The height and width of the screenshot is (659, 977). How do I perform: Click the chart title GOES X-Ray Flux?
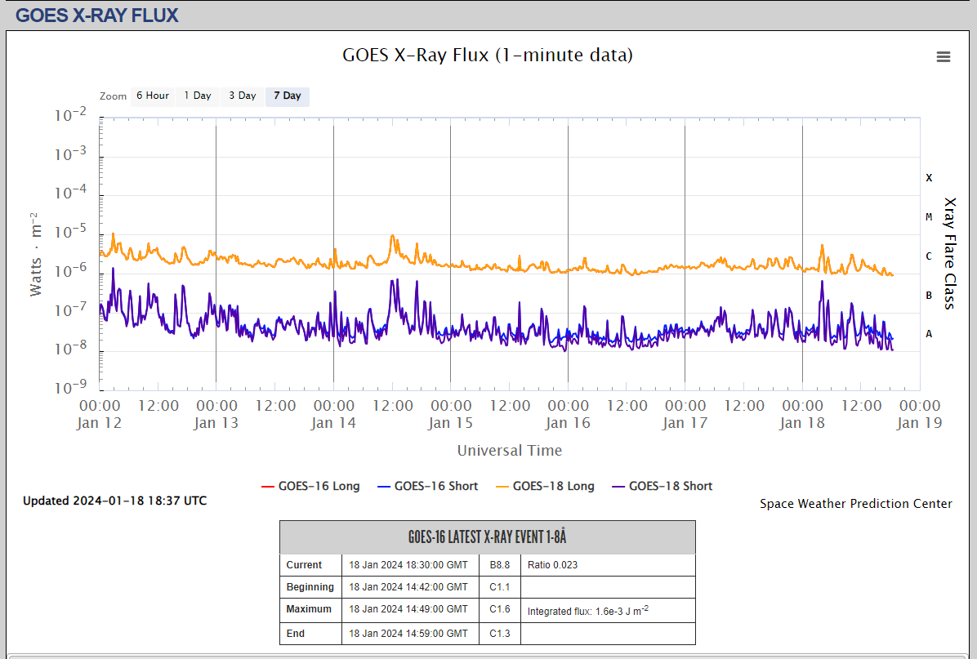click(x=487, y=55)
